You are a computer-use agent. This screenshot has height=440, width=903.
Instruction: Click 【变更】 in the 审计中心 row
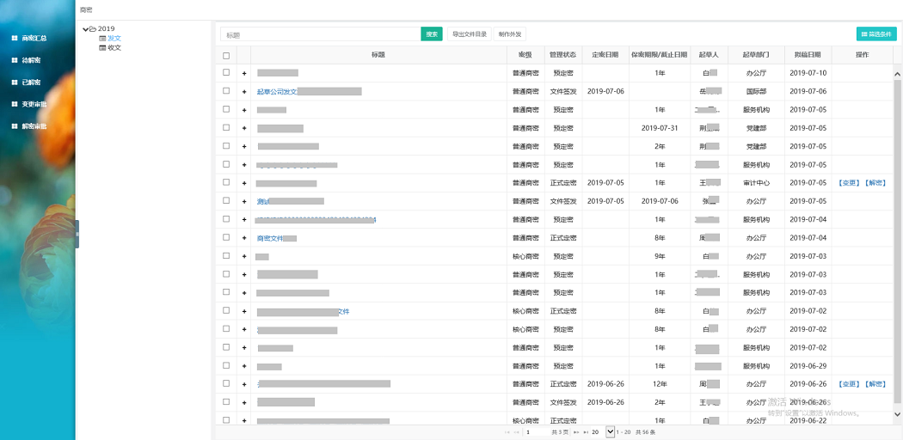click(x=848, y=183)
